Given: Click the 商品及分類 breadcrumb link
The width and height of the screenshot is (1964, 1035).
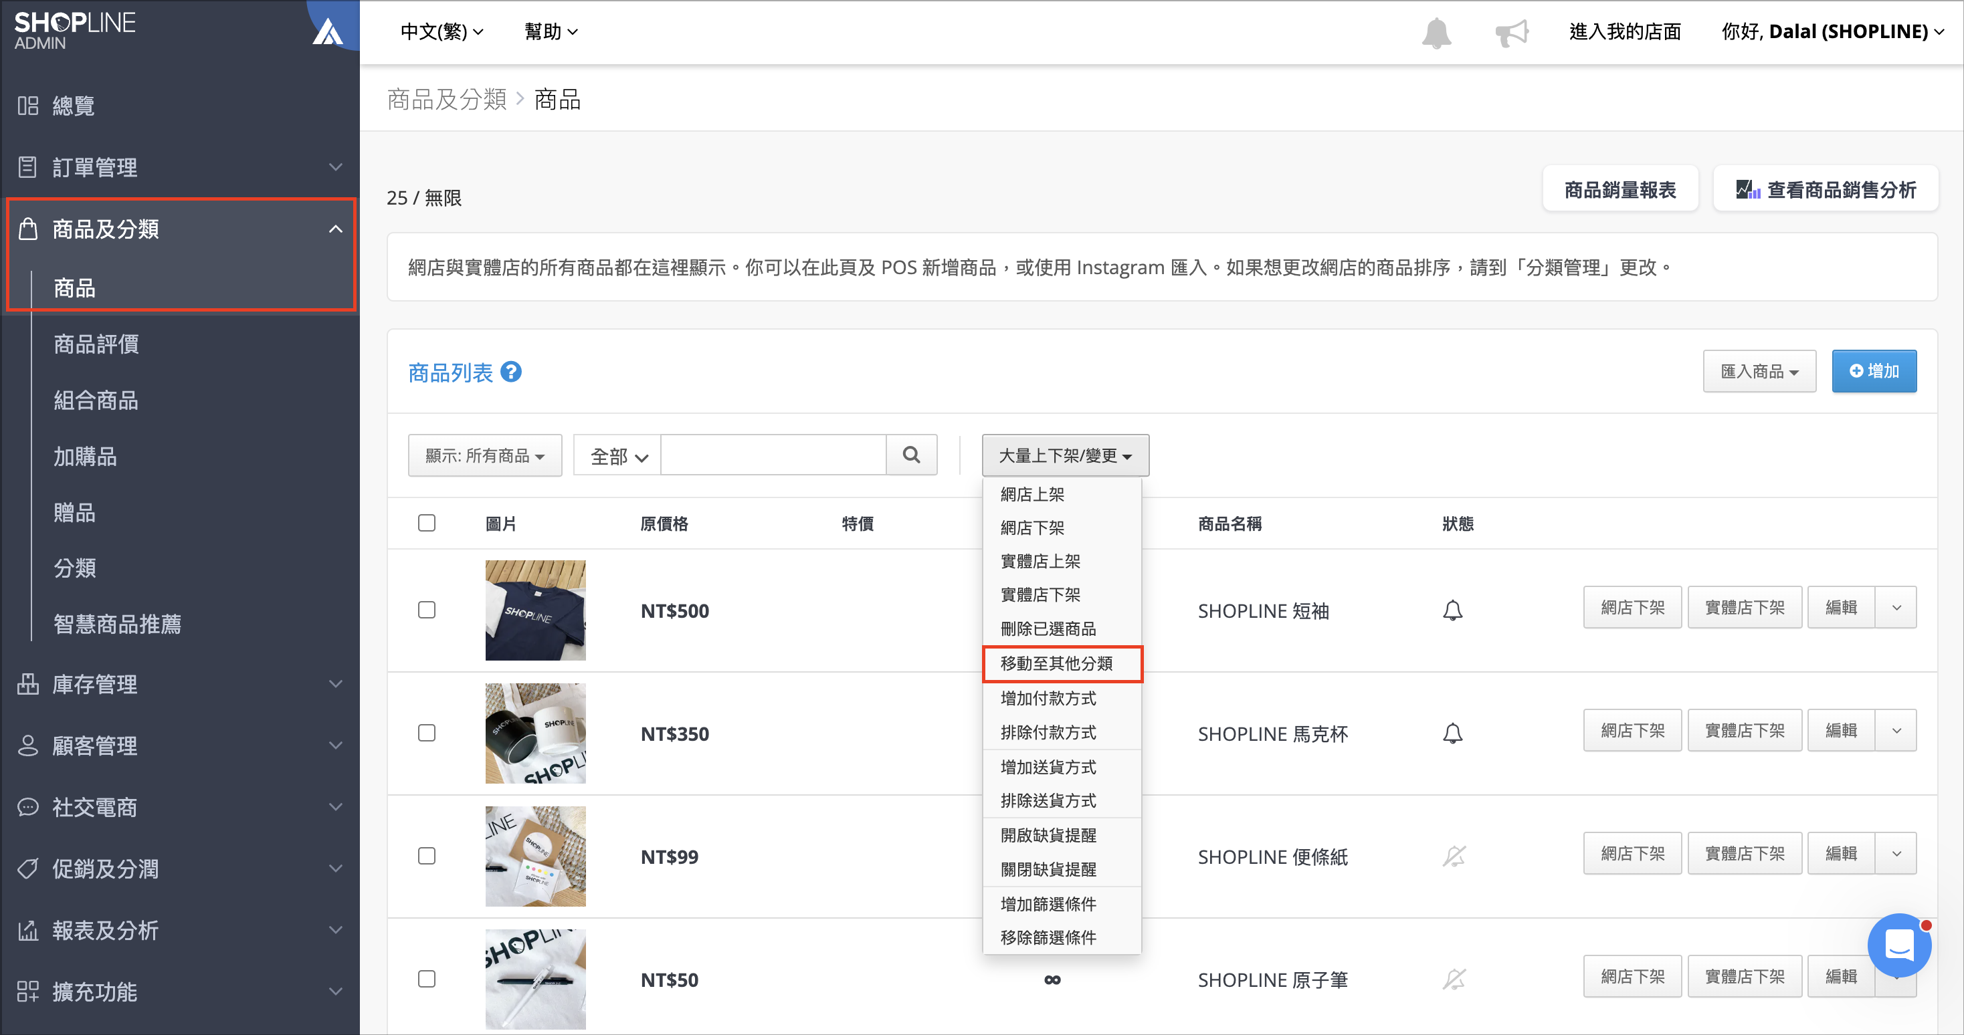Looking at the screenshot, I should point(447,100).
